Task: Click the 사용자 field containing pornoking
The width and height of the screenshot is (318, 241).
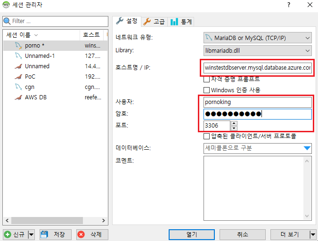Action: click(x=258, y=102)
